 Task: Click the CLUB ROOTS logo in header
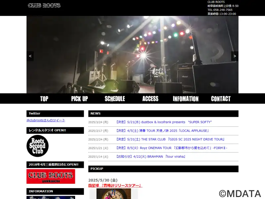(x=44, y=5)
